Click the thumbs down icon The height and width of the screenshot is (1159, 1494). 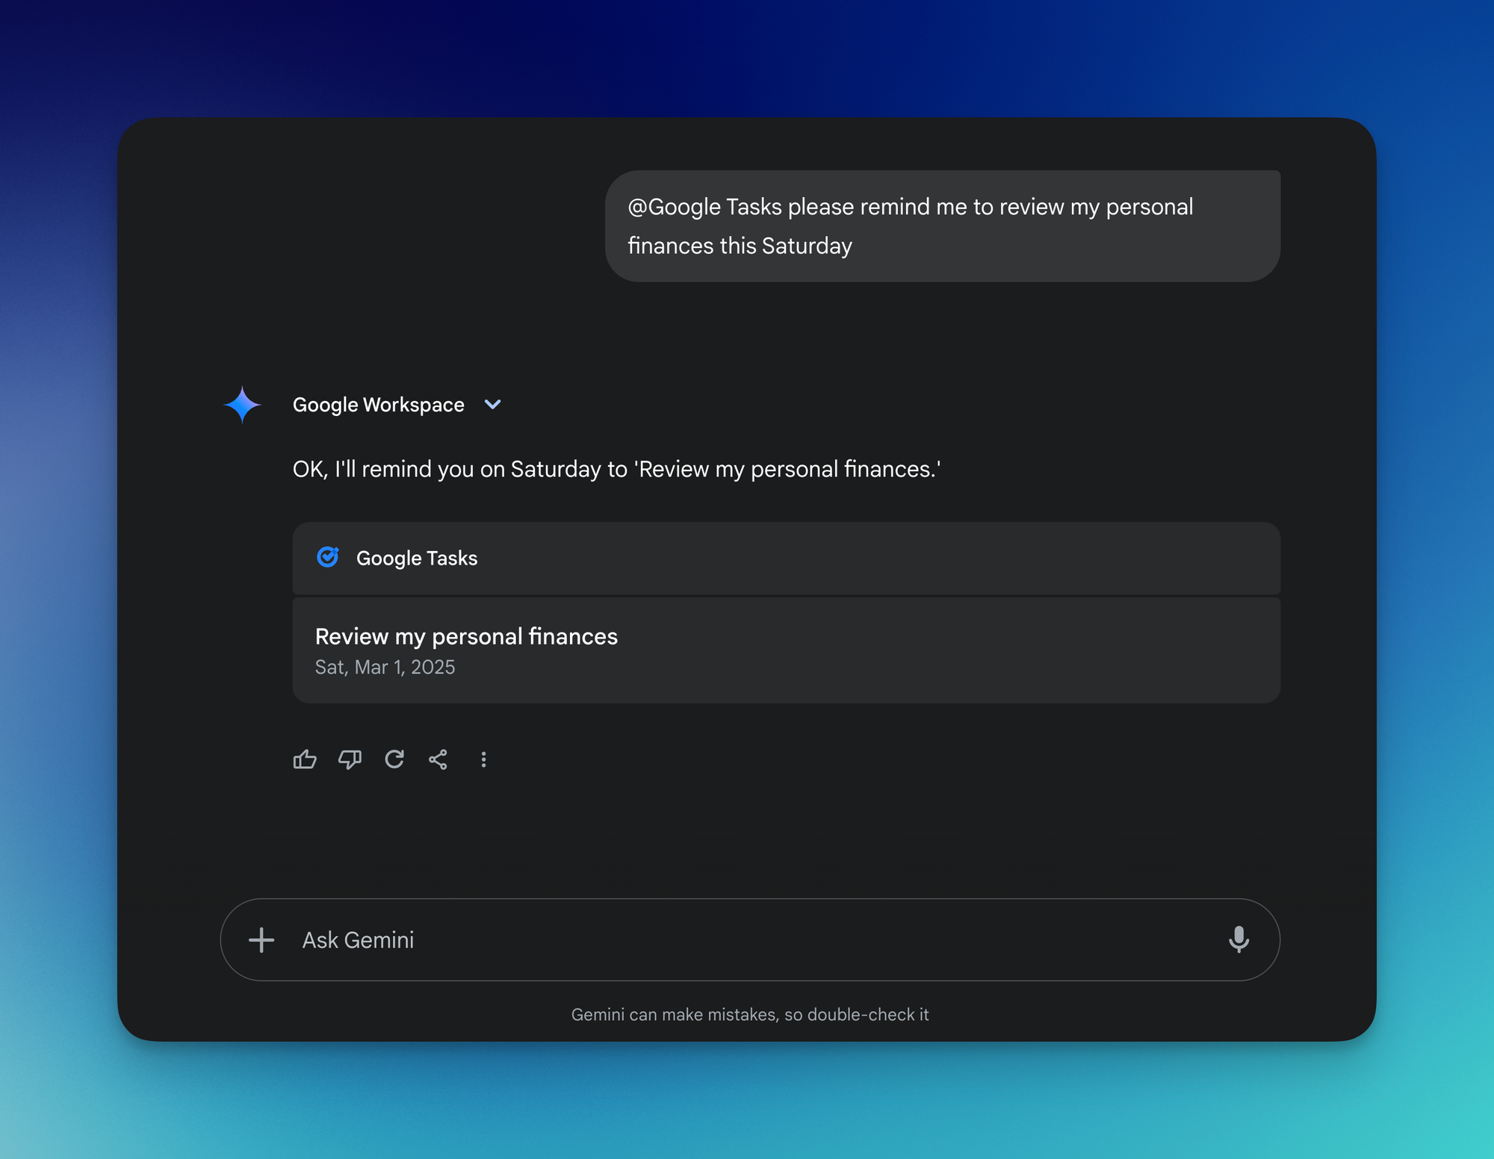[350, 759]
